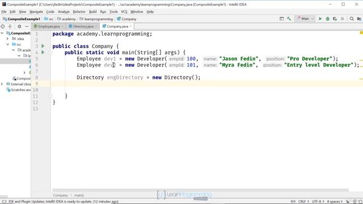The height and width of the screenshot is (204, 363).
Task: Click the run gutter arrow on line 4
Action: (43, 52)
